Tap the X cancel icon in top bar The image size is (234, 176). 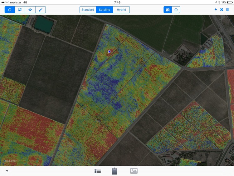[x=222, y=10]
